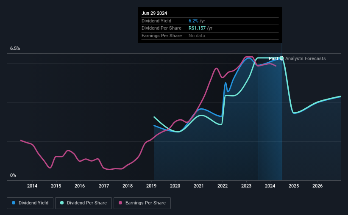Click the teal Dividend Per Share dot

(62, 203)
